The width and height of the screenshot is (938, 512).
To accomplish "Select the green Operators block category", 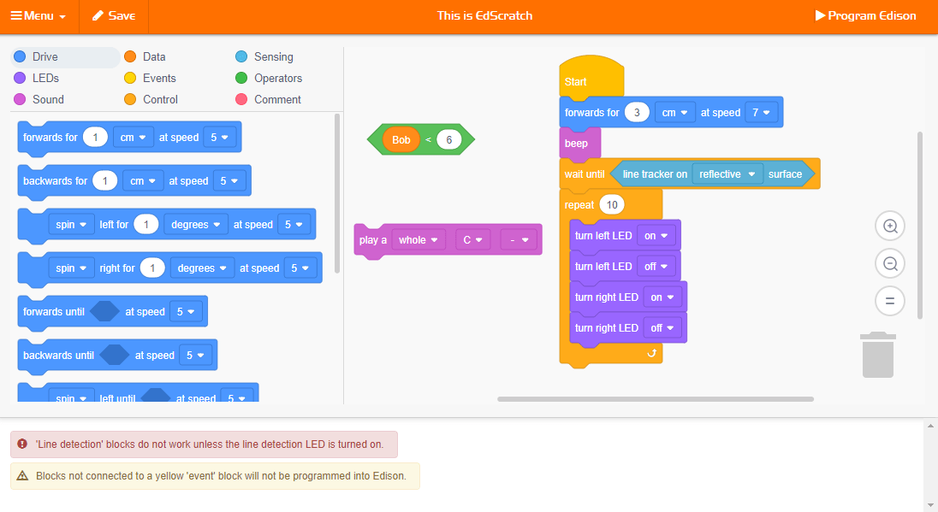I will (x=272, y=77).
